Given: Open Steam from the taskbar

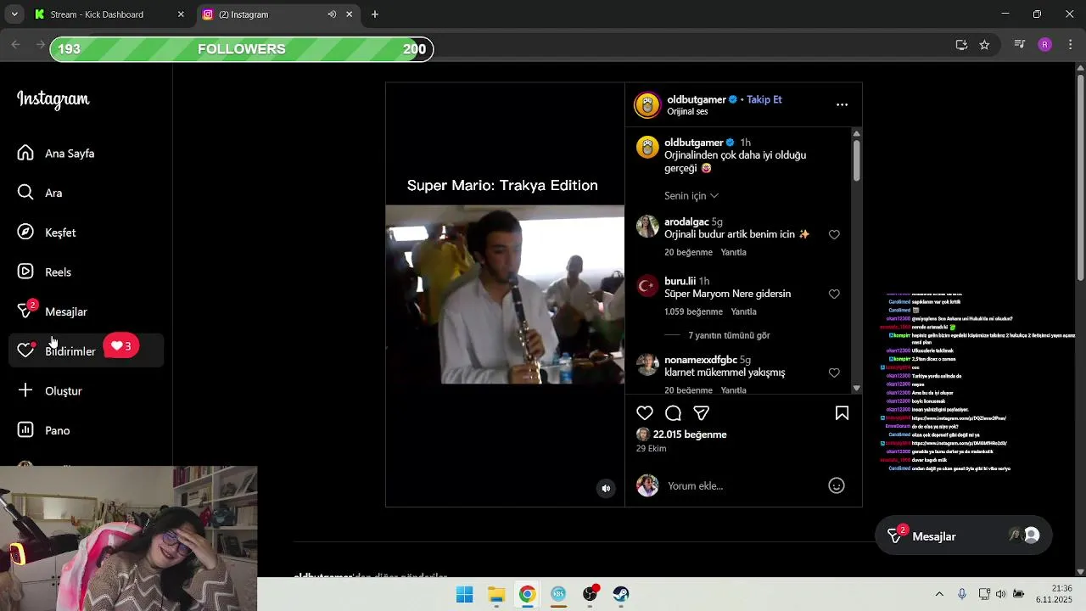Looking at the screenshot, I should (x=621, y=594).
